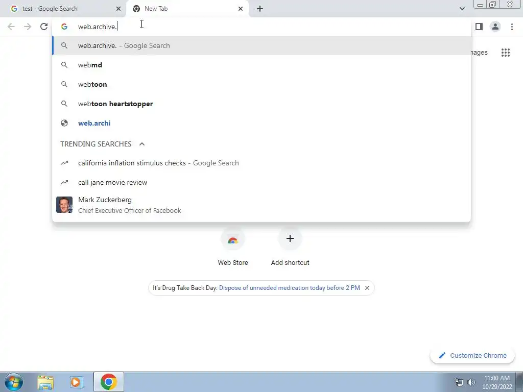523x392 pixels.
Task: Open the Windows Start menu
Action: (14, 382)
